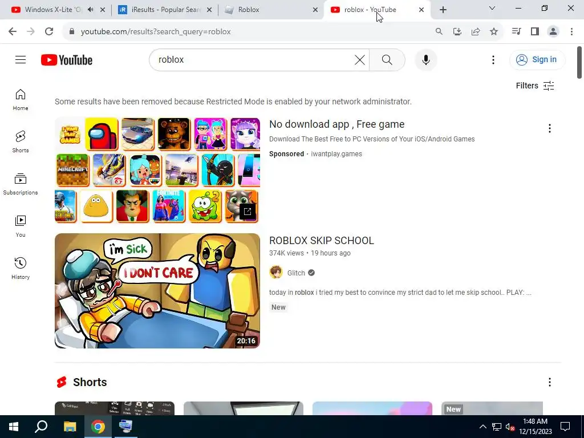Open No download app, Free game link
The image size is (584, 438).
(336, 124)
